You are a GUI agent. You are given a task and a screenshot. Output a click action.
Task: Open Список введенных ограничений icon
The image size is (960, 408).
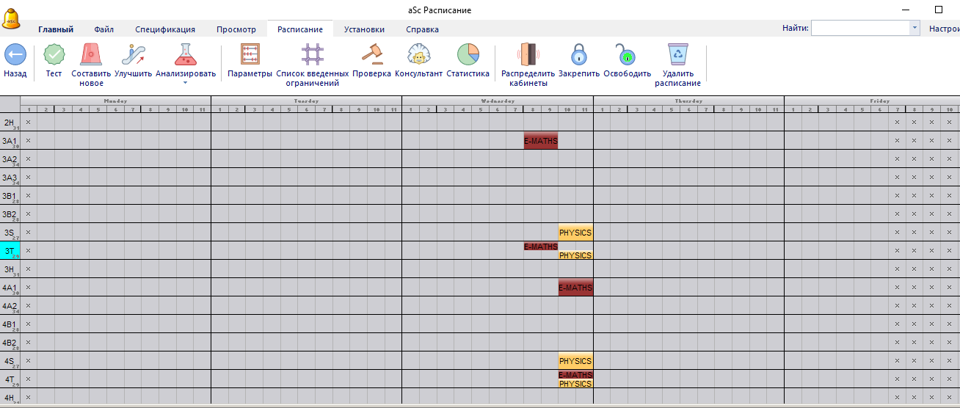[x=312, y=55]
